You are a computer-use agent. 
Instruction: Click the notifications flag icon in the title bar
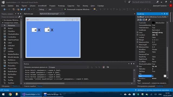click(x=125, y=2)
